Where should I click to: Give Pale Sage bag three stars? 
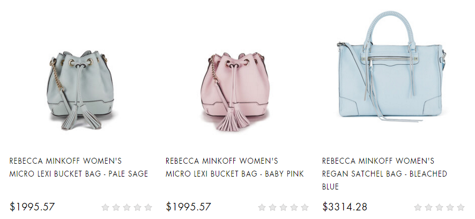tap(127, 207)
